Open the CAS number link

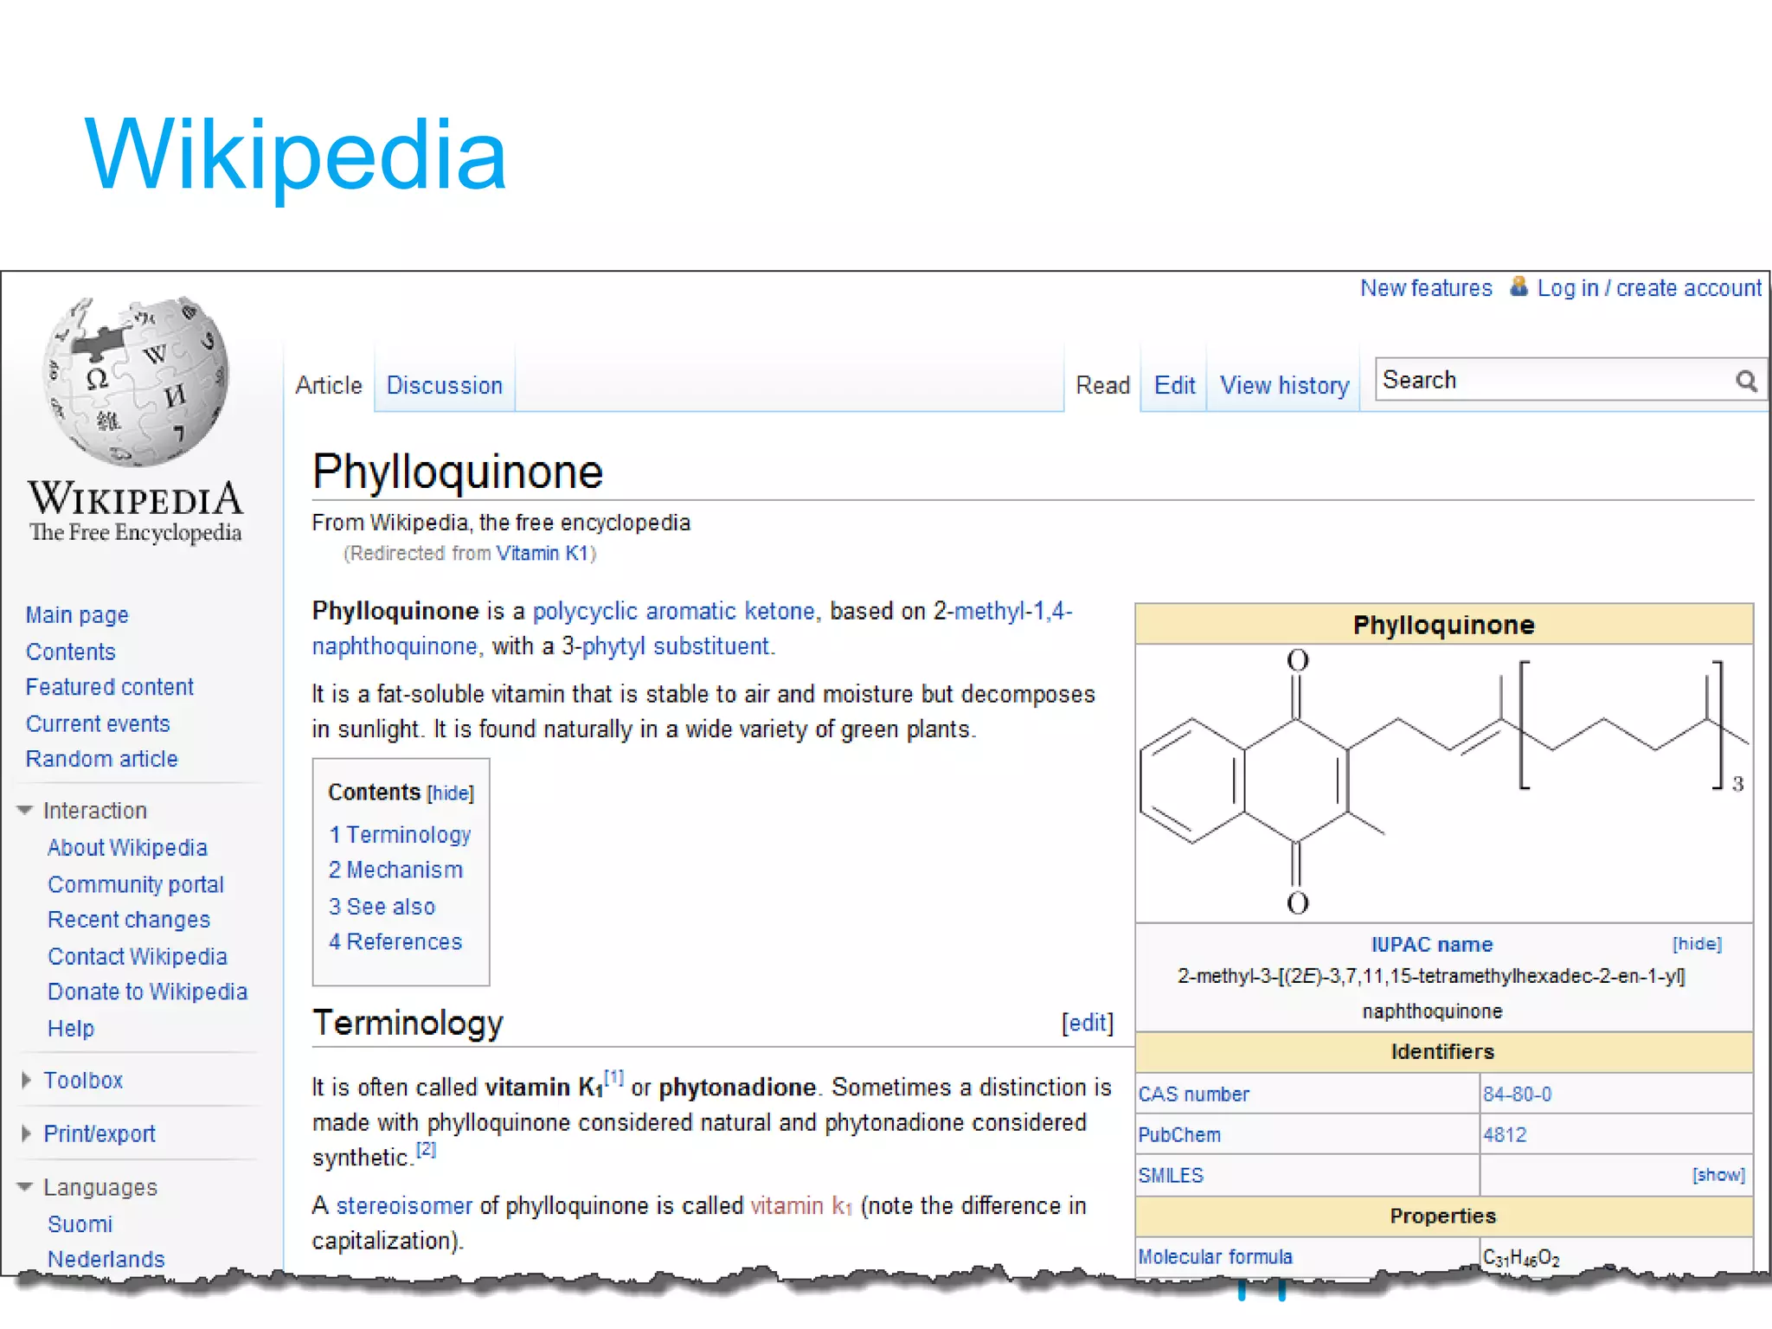(1193, 1095)
